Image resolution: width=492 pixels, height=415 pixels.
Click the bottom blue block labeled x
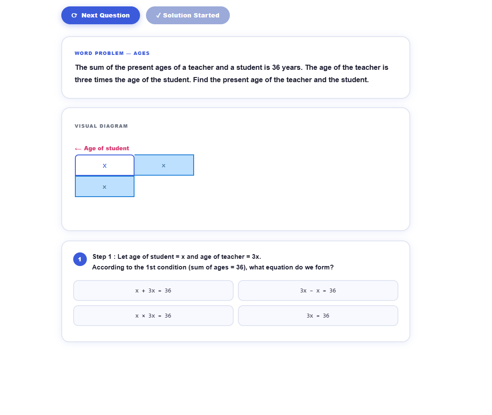(104, 186)
